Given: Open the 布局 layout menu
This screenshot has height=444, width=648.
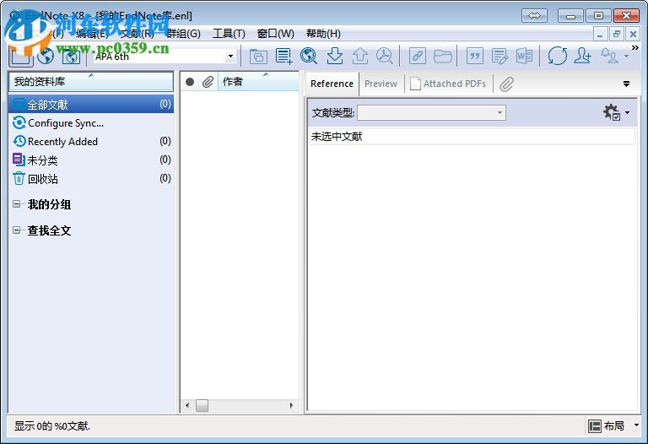Looking at the screenshot, I should click(613, 425).
